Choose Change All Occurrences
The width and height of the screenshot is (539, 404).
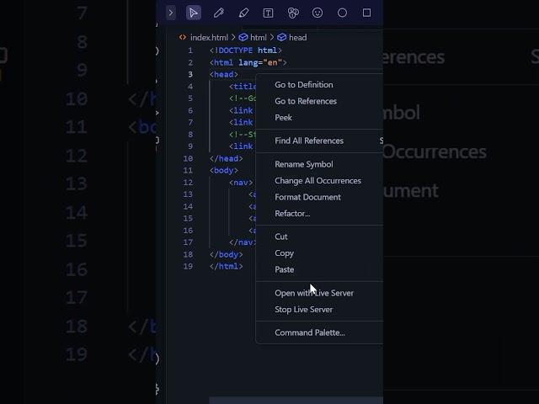[x=319, y=181]
